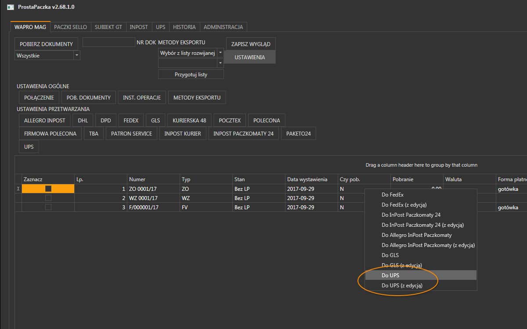Open GLS processing settings
This screenshot has height=329, width=527.
click(x=155, y=120)
